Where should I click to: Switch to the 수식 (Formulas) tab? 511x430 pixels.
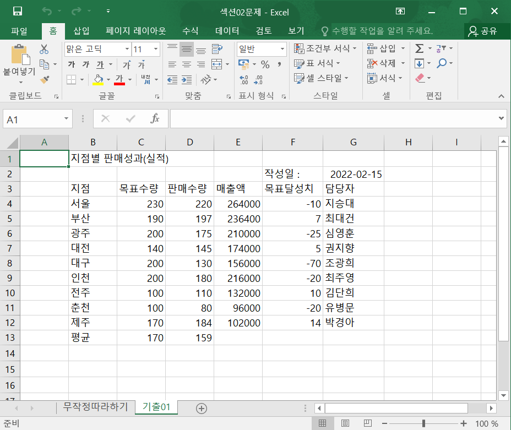coord(191,31)
